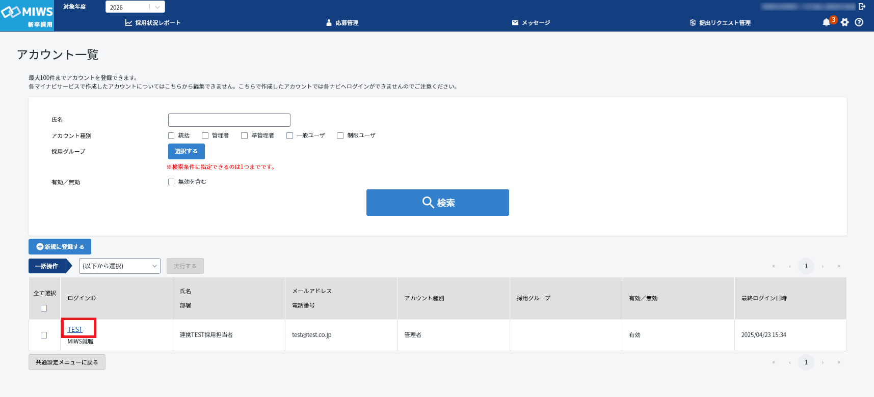The height and width of the screenshot is (397, 874).
Task: Click the 検索 search button
Action: coord(437,203)
